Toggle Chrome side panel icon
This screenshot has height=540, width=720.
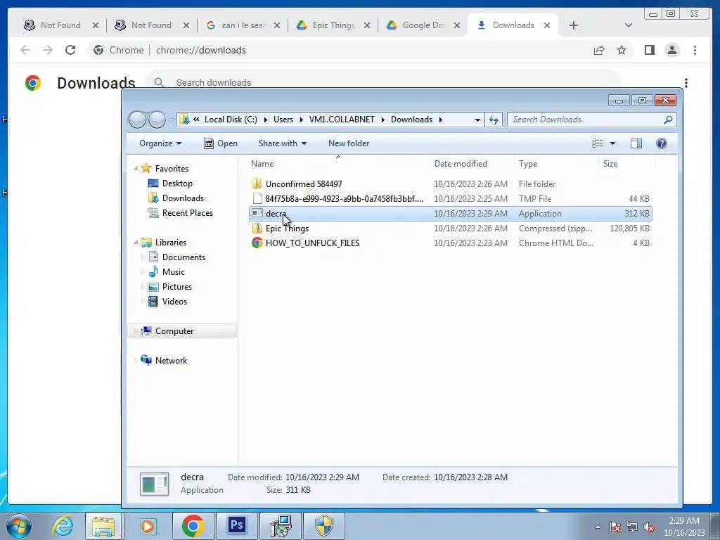click(x=649, y=50)
